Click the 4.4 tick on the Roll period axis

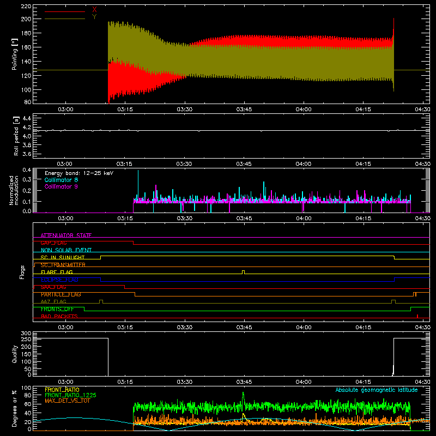point(27,118)
